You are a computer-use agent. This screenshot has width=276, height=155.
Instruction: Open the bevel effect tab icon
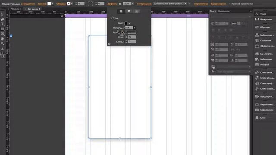pos(129,11)
